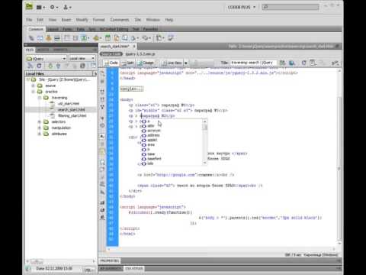Connect to remote host in Files panel
The width and height of the screenshot is (366, 275).
(x=30, y=66)
